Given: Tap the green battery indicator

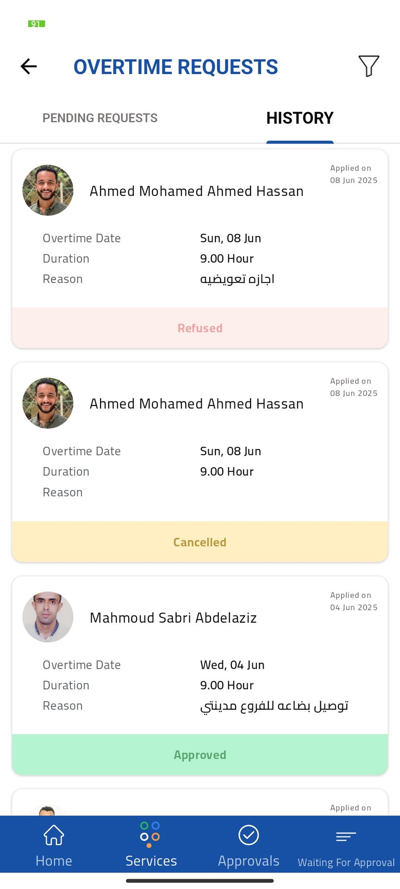Looking at the screenshot, I should pyautogui.click(x=37, y=24).
